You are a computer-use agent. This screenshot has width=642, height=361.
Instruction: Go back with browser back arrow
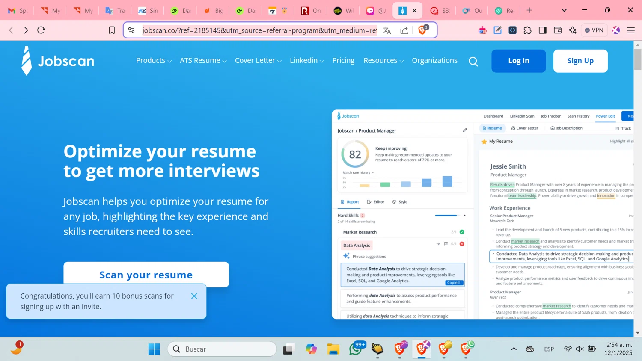(12, 30)
